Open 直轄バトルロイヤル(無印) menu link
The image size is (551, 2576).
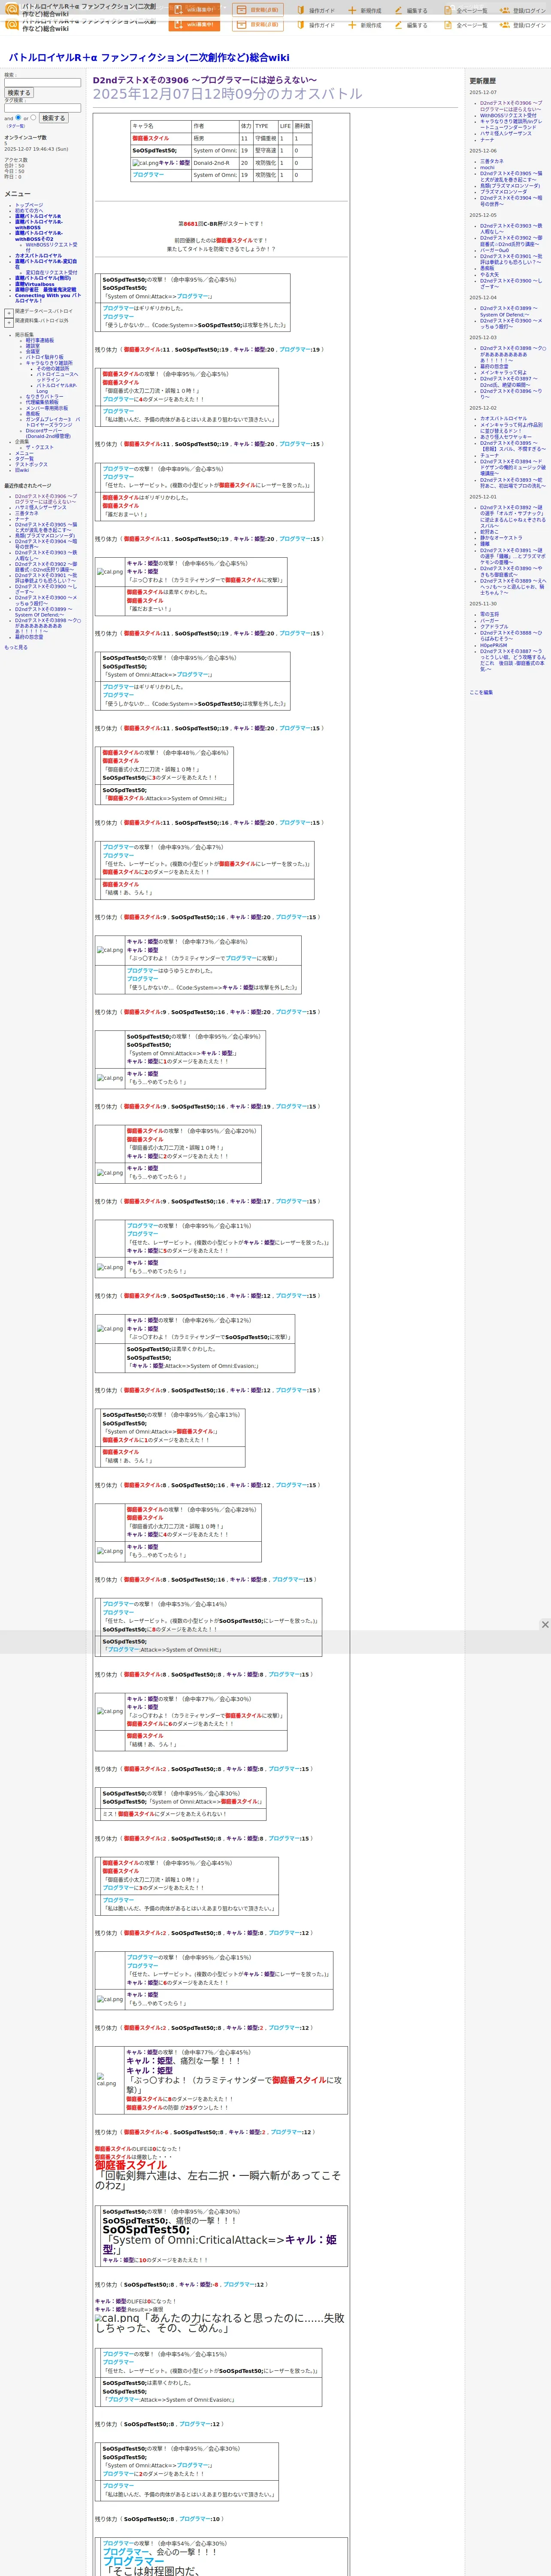pos(43,278)
